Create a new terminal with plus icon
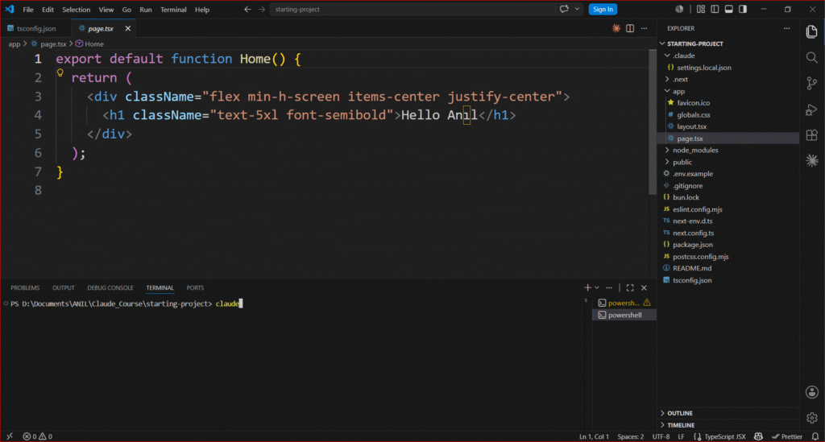 (587, 287)
